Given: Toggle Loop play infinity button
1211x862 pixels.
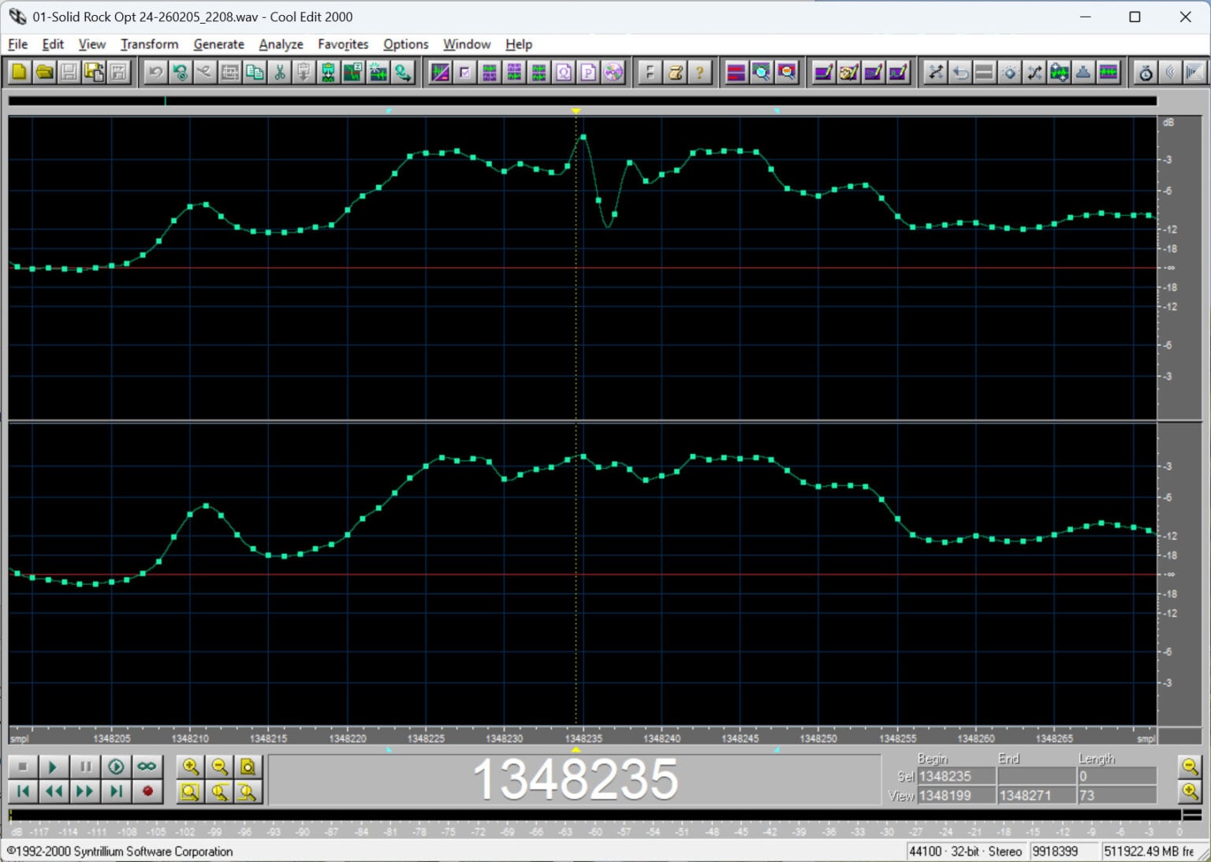Looking at the screenshot, I should 147,767.
